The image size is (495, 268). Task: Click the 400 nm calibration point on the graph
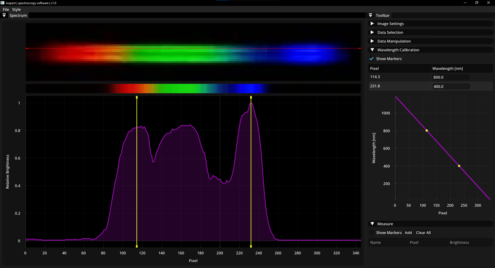click(459, 166)
